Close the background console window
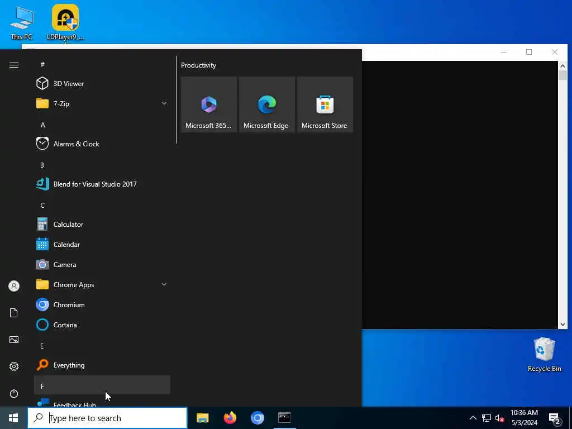572x429 pixels. pos(555,52)
